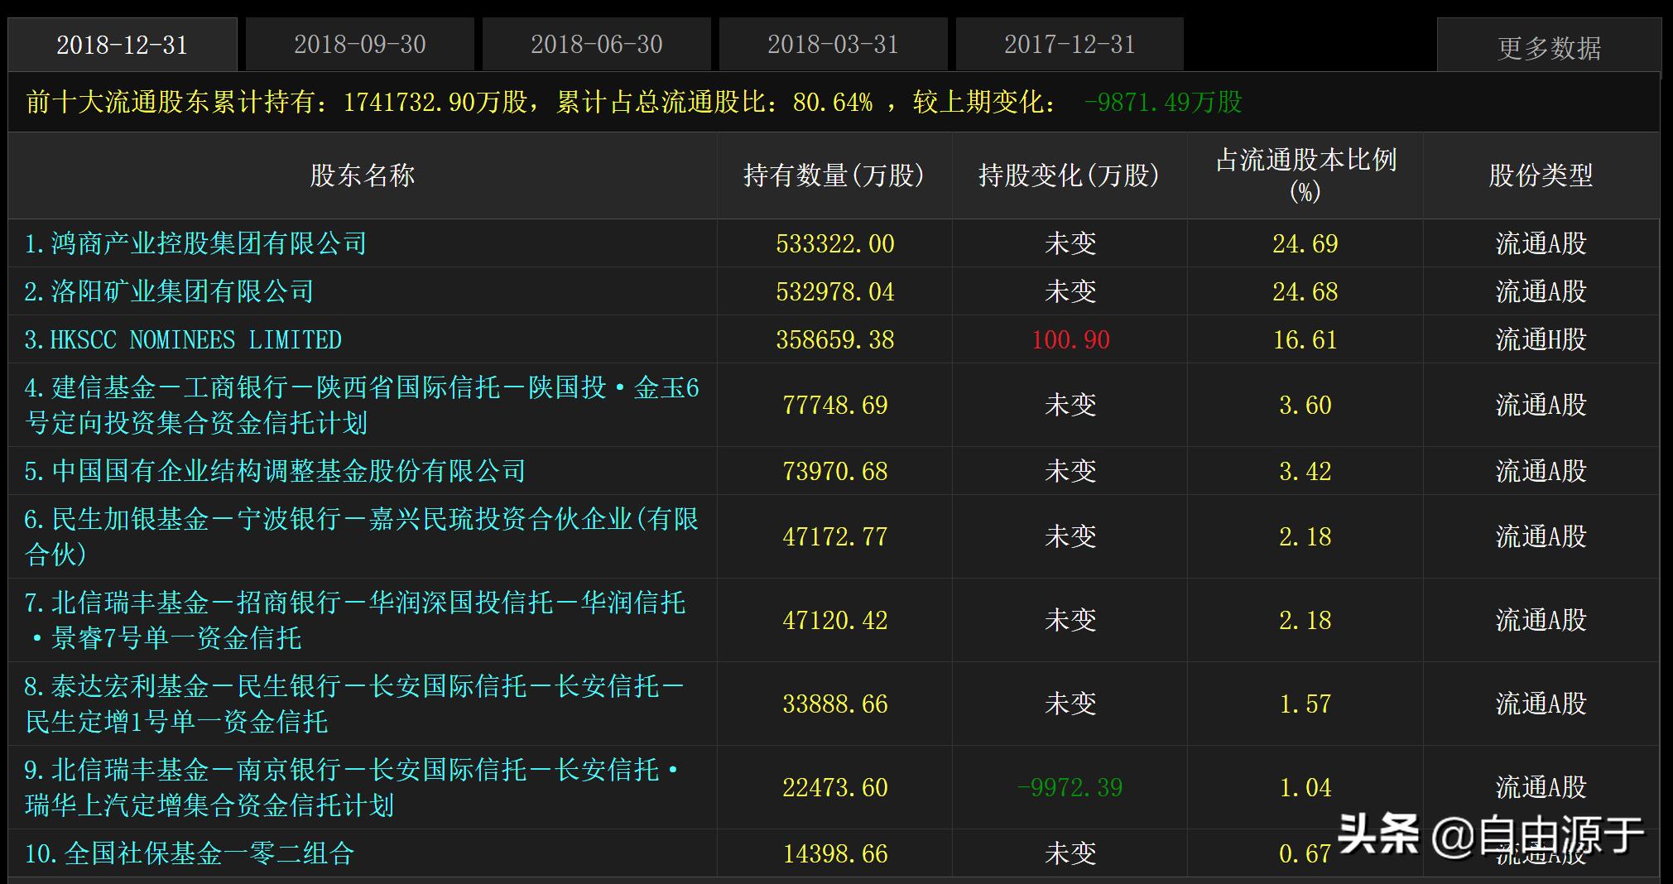
Task: Switch to the 2018-09-30 date tab
Action: (359, 44)
